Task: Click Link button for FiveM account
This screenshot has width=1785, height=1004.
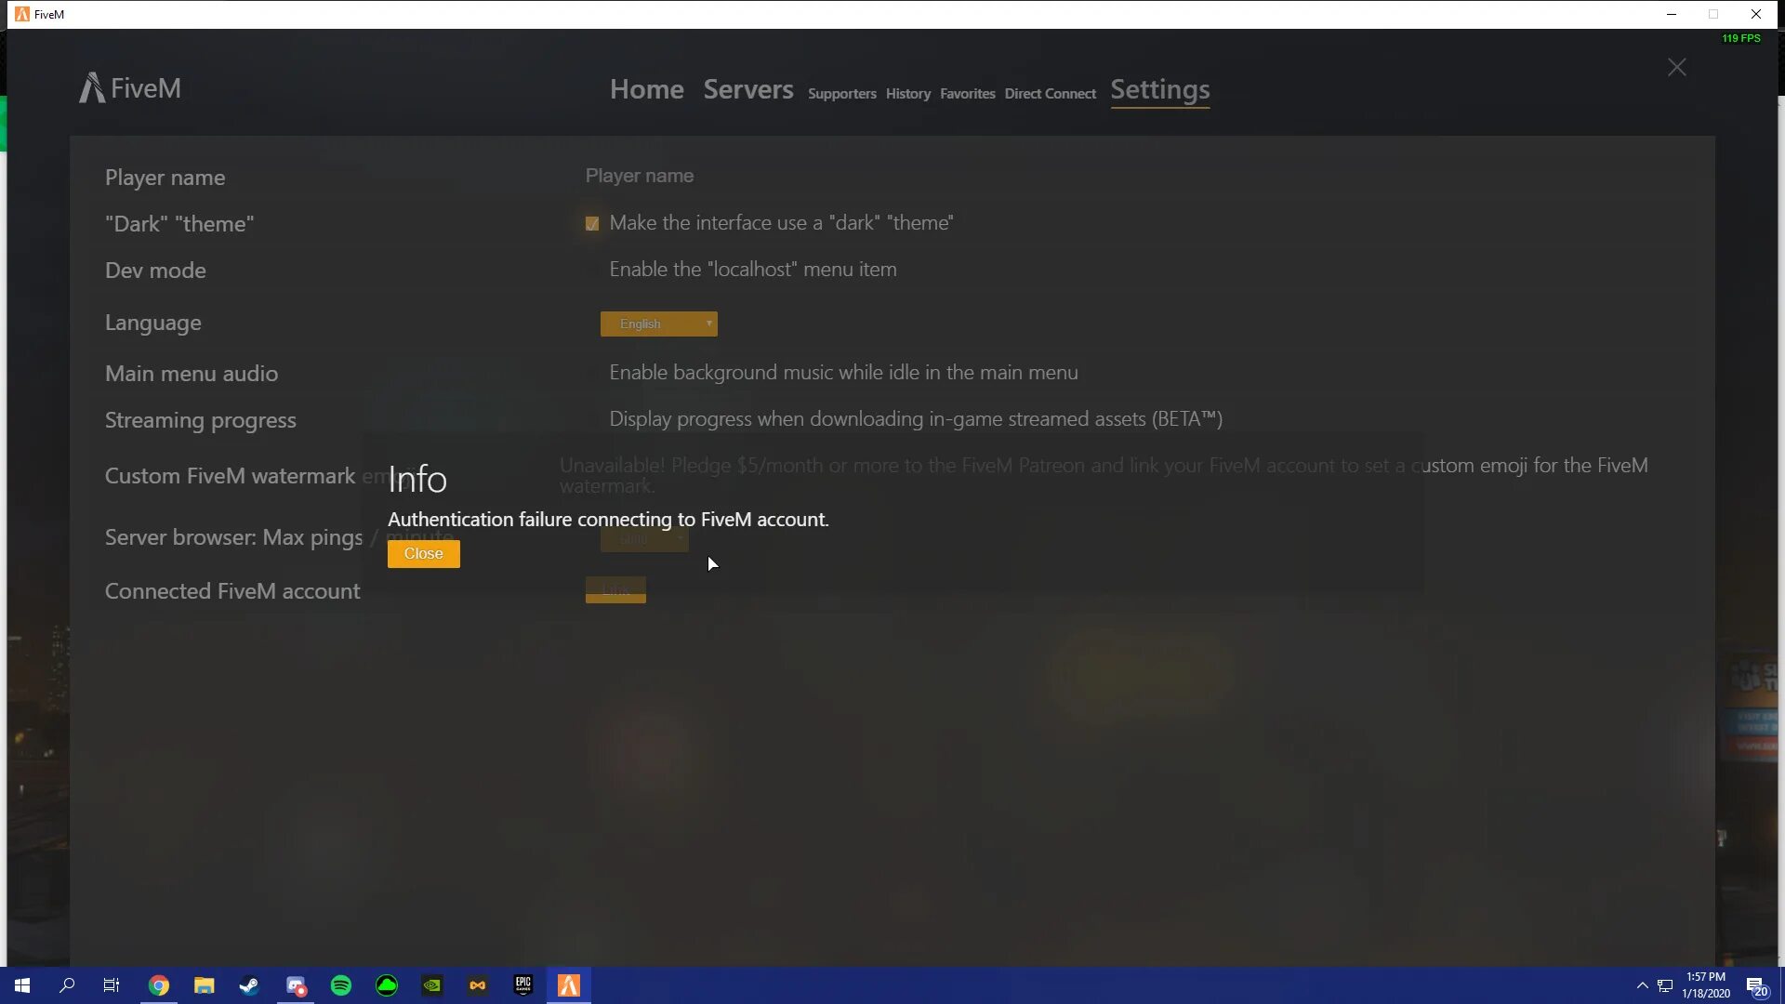Action: (615, 590)
